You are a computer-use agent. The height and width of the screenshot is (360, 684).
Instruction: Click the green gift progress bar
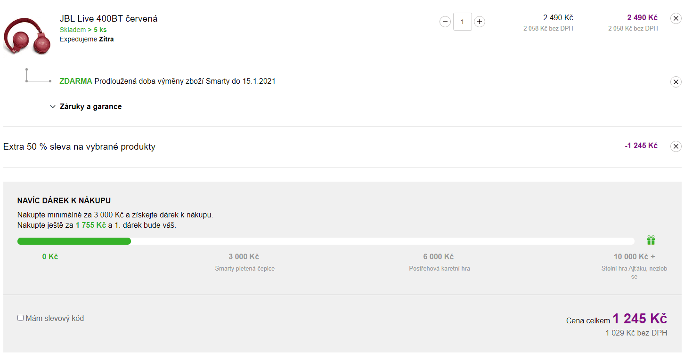point(74,241)
